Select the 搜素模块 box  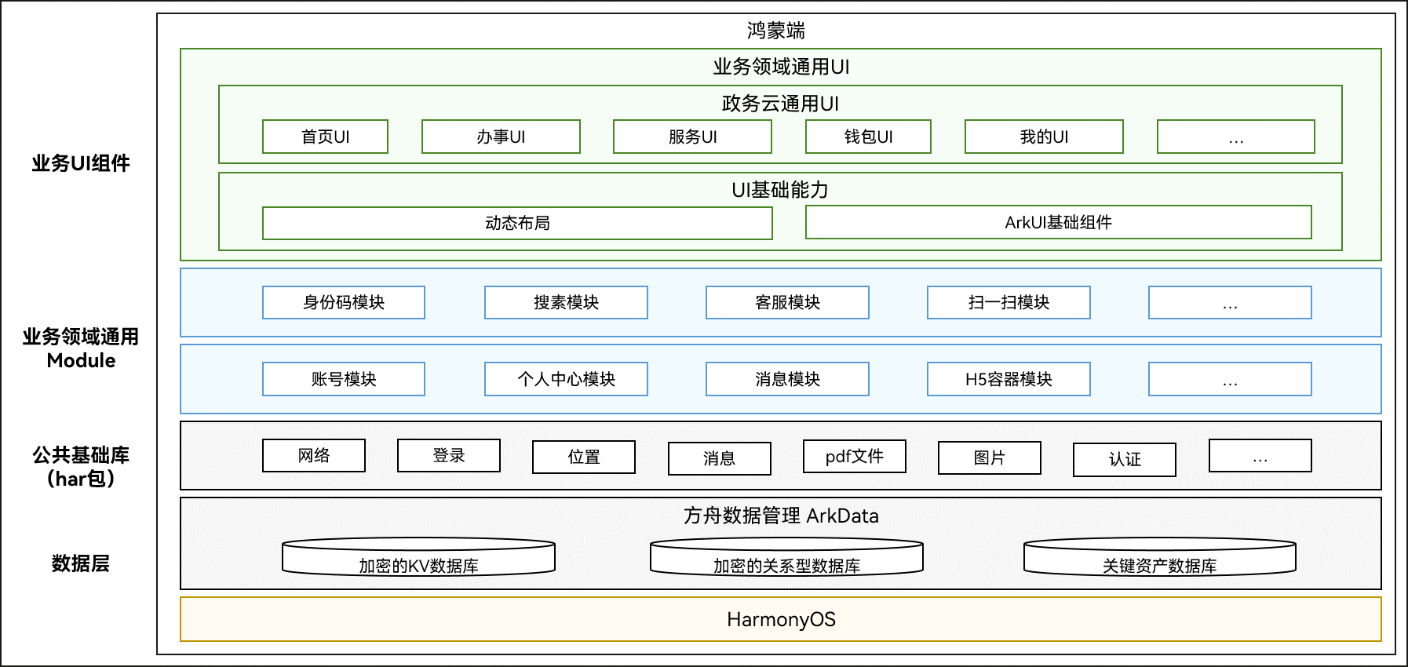coord(566,302)
